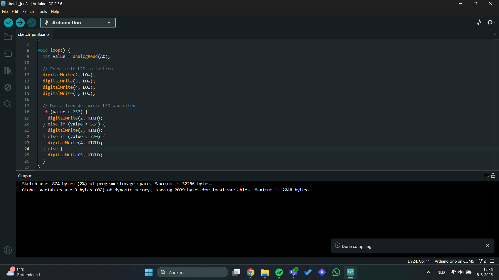
Task: Open the Library Manager sidebar panel
Action: (x=8, y=71)
